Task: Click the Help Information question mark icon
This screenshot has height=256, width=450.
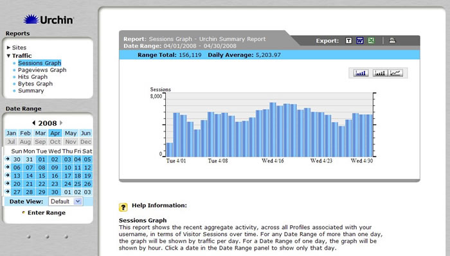Action: pos(123,207)
